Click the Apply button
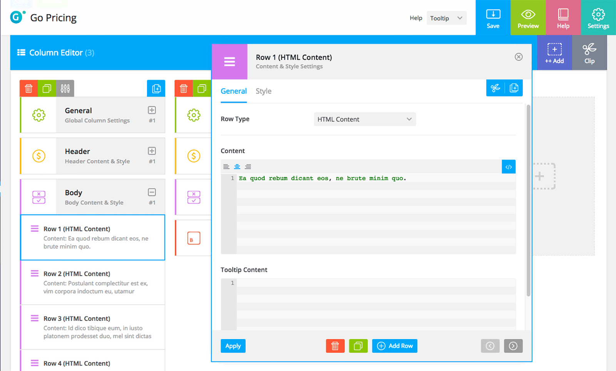Image resolution: width=616 pixels, height=371 pixels. click(233, 346)
